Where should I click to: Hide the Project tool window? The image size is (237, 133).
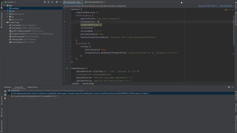tap(60, 2)
